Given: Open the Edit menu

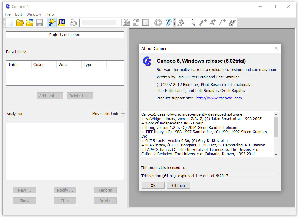Looking at the screenshot, I should (x=18, y=14).
